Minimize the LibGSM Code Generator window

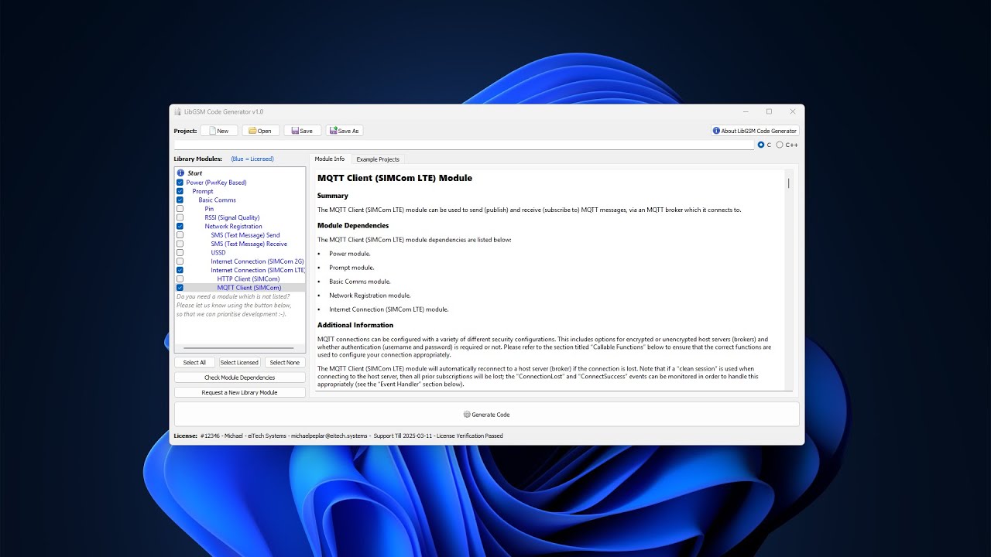coord(745,111)
